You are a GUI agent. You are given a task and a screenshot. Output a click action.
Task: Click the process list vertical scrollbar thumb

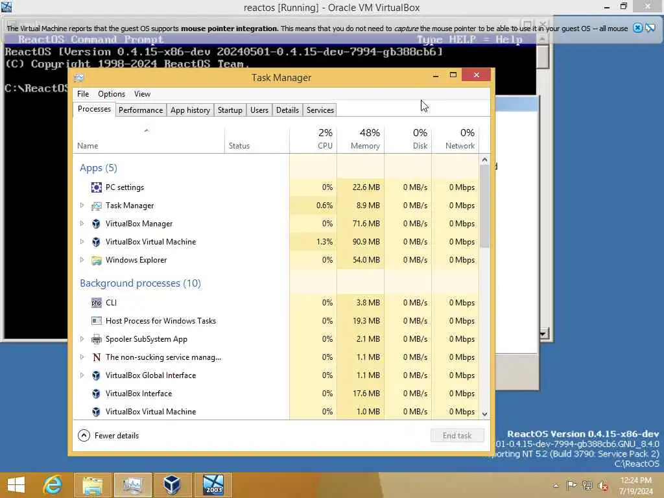485,206
